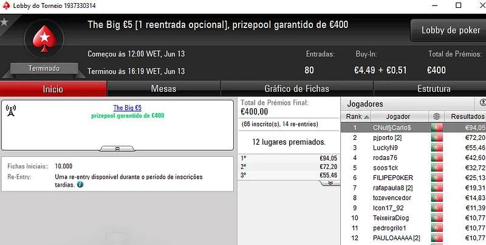Click the PokerStars red spade logo
This screenshot has height=245, width=486.
click(44, 39)
